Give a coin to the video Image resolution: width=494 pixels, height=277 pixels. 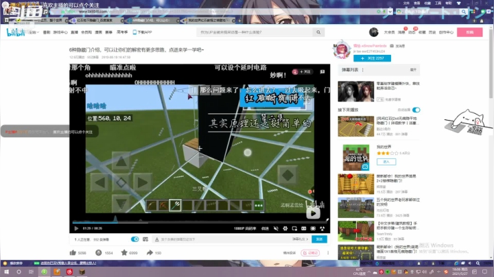point(98,252)
